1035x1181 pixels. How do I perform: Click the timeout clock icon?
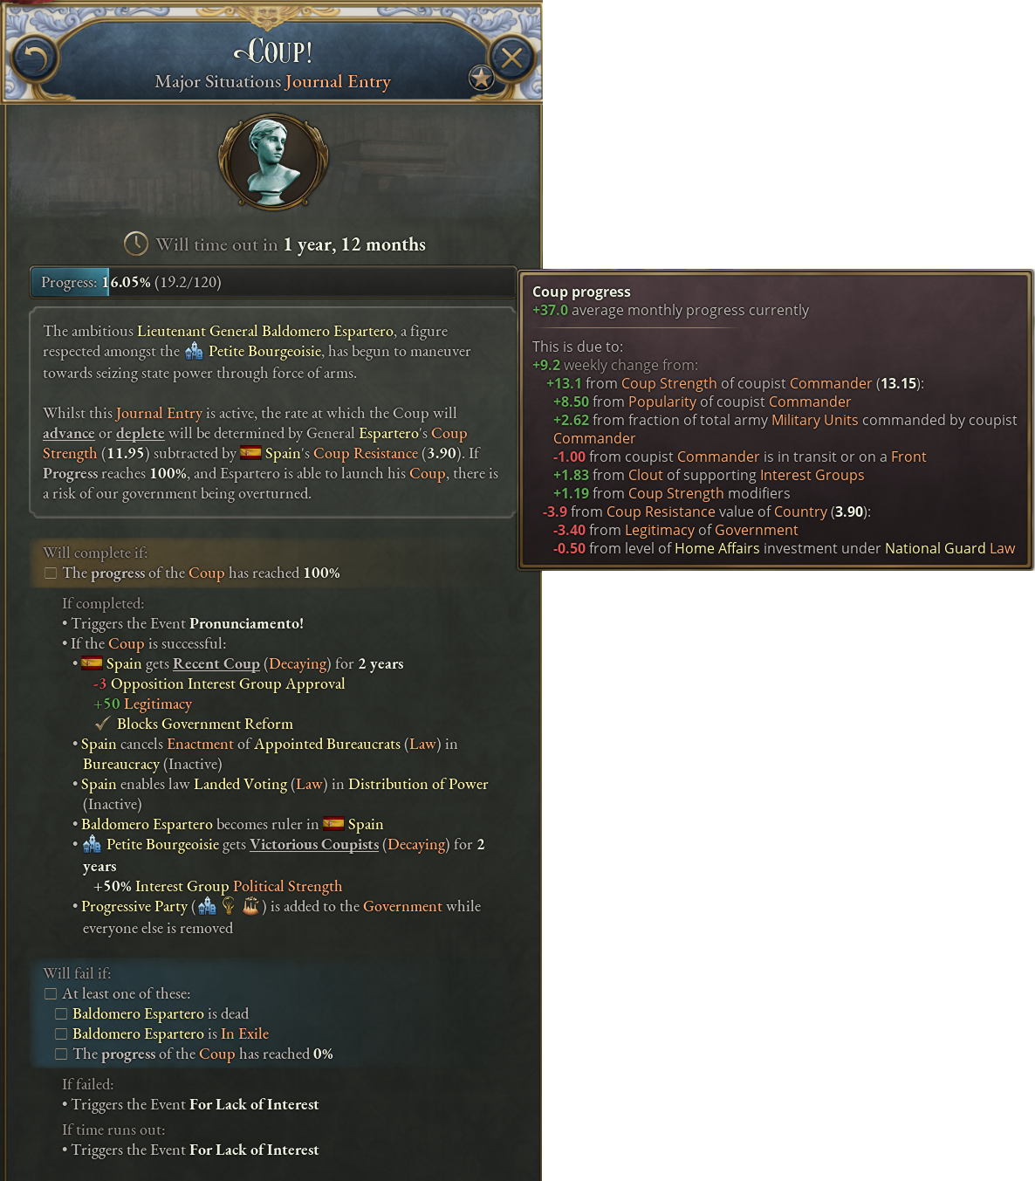point(136,244)
